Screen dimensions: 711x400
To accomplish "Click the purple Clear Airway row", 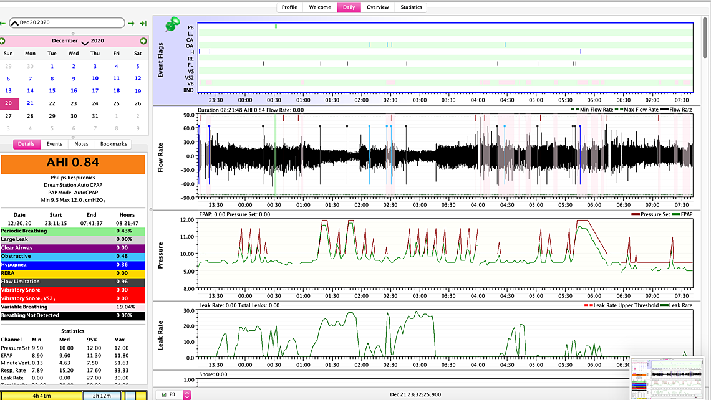I will point(73,248).
